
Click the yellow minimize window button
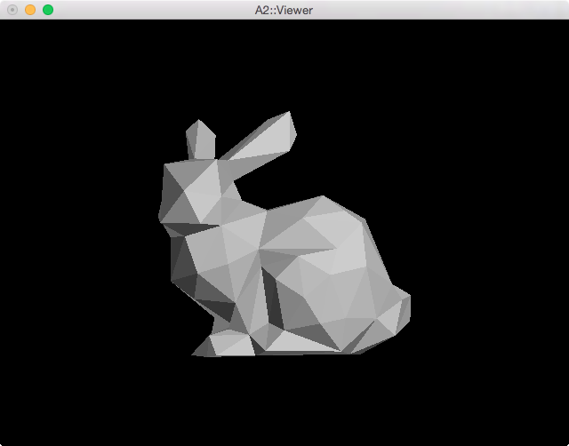[x=30, y=10]
